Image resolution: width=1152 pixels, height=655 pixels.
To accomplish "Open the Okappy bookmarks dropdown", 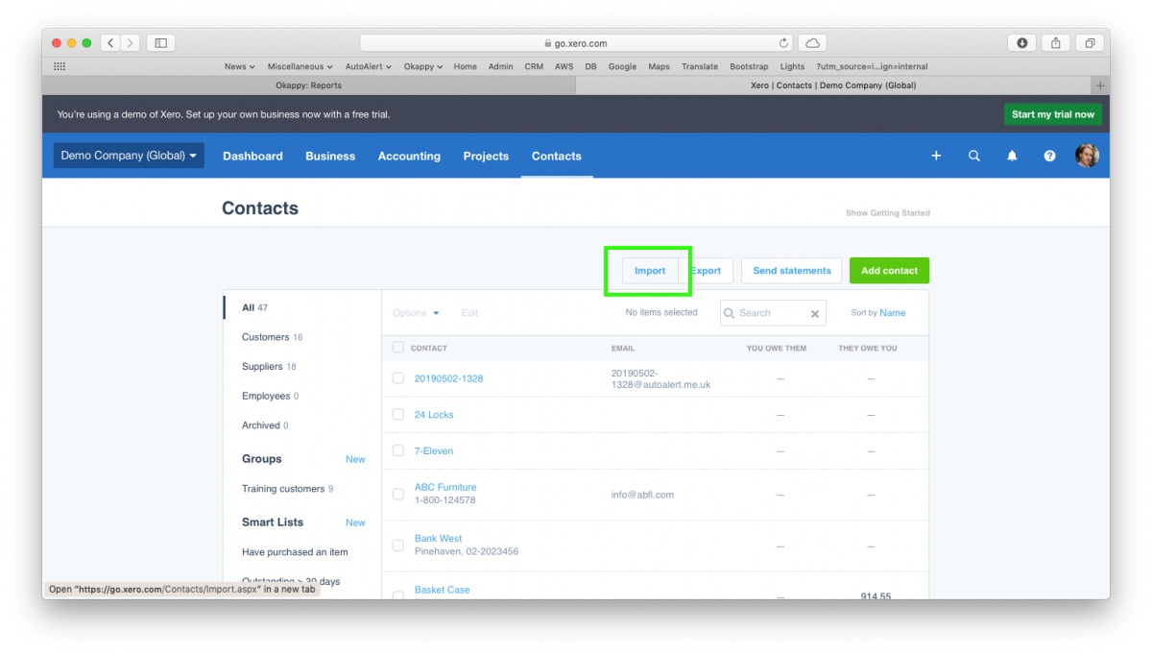I will (422, 66).
